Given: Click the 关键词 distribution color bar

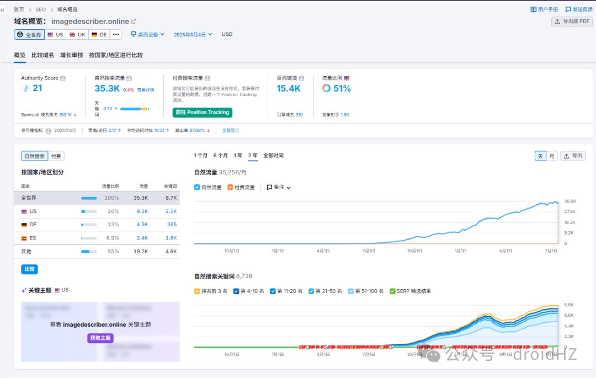Looking at the screenshot, I should click(135, 109).
